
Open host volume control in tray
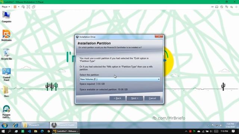tap(211, 131)
